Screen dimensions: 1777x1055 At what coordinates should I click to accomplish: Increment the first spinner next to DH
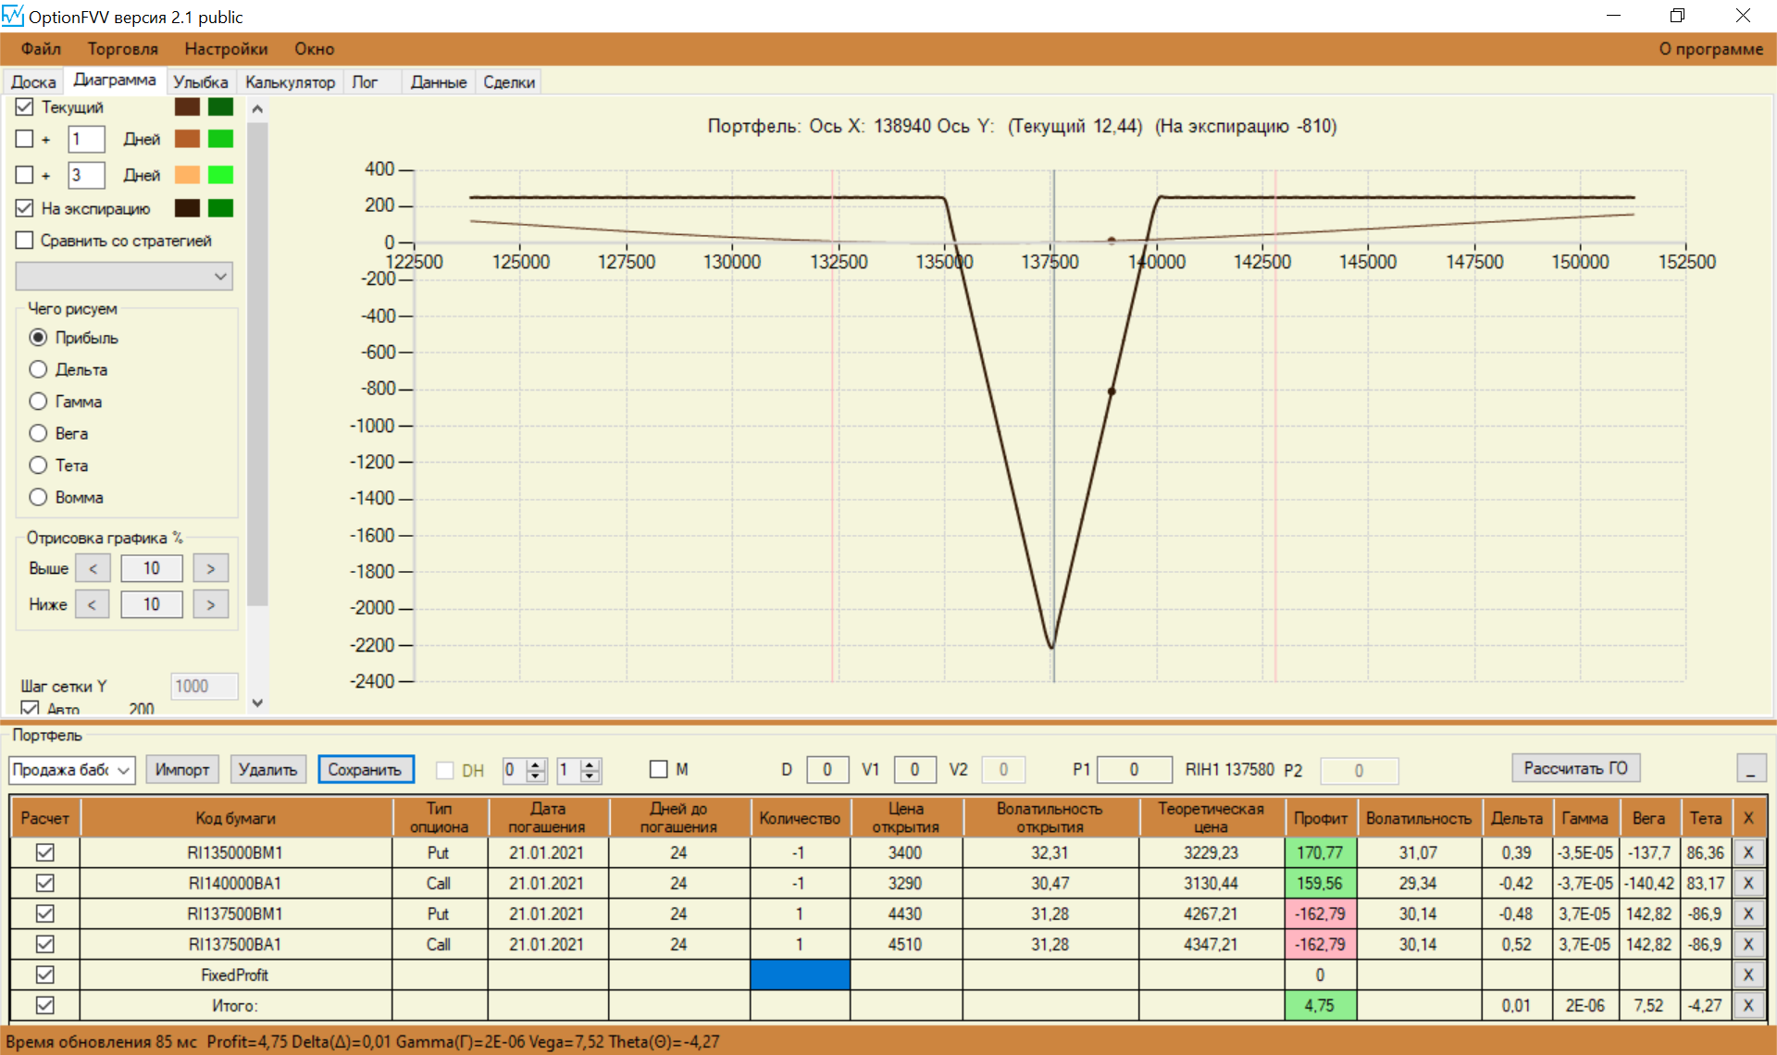[x=536, y=764]
